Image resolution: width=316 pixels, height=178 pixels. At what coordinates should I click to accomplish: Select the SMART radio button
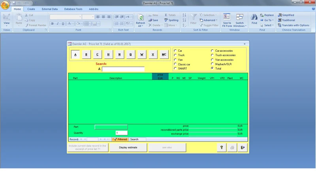(x=175, y=68)
